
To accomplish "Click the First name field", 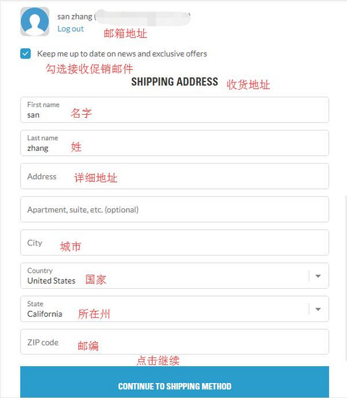I will [174, 110].
